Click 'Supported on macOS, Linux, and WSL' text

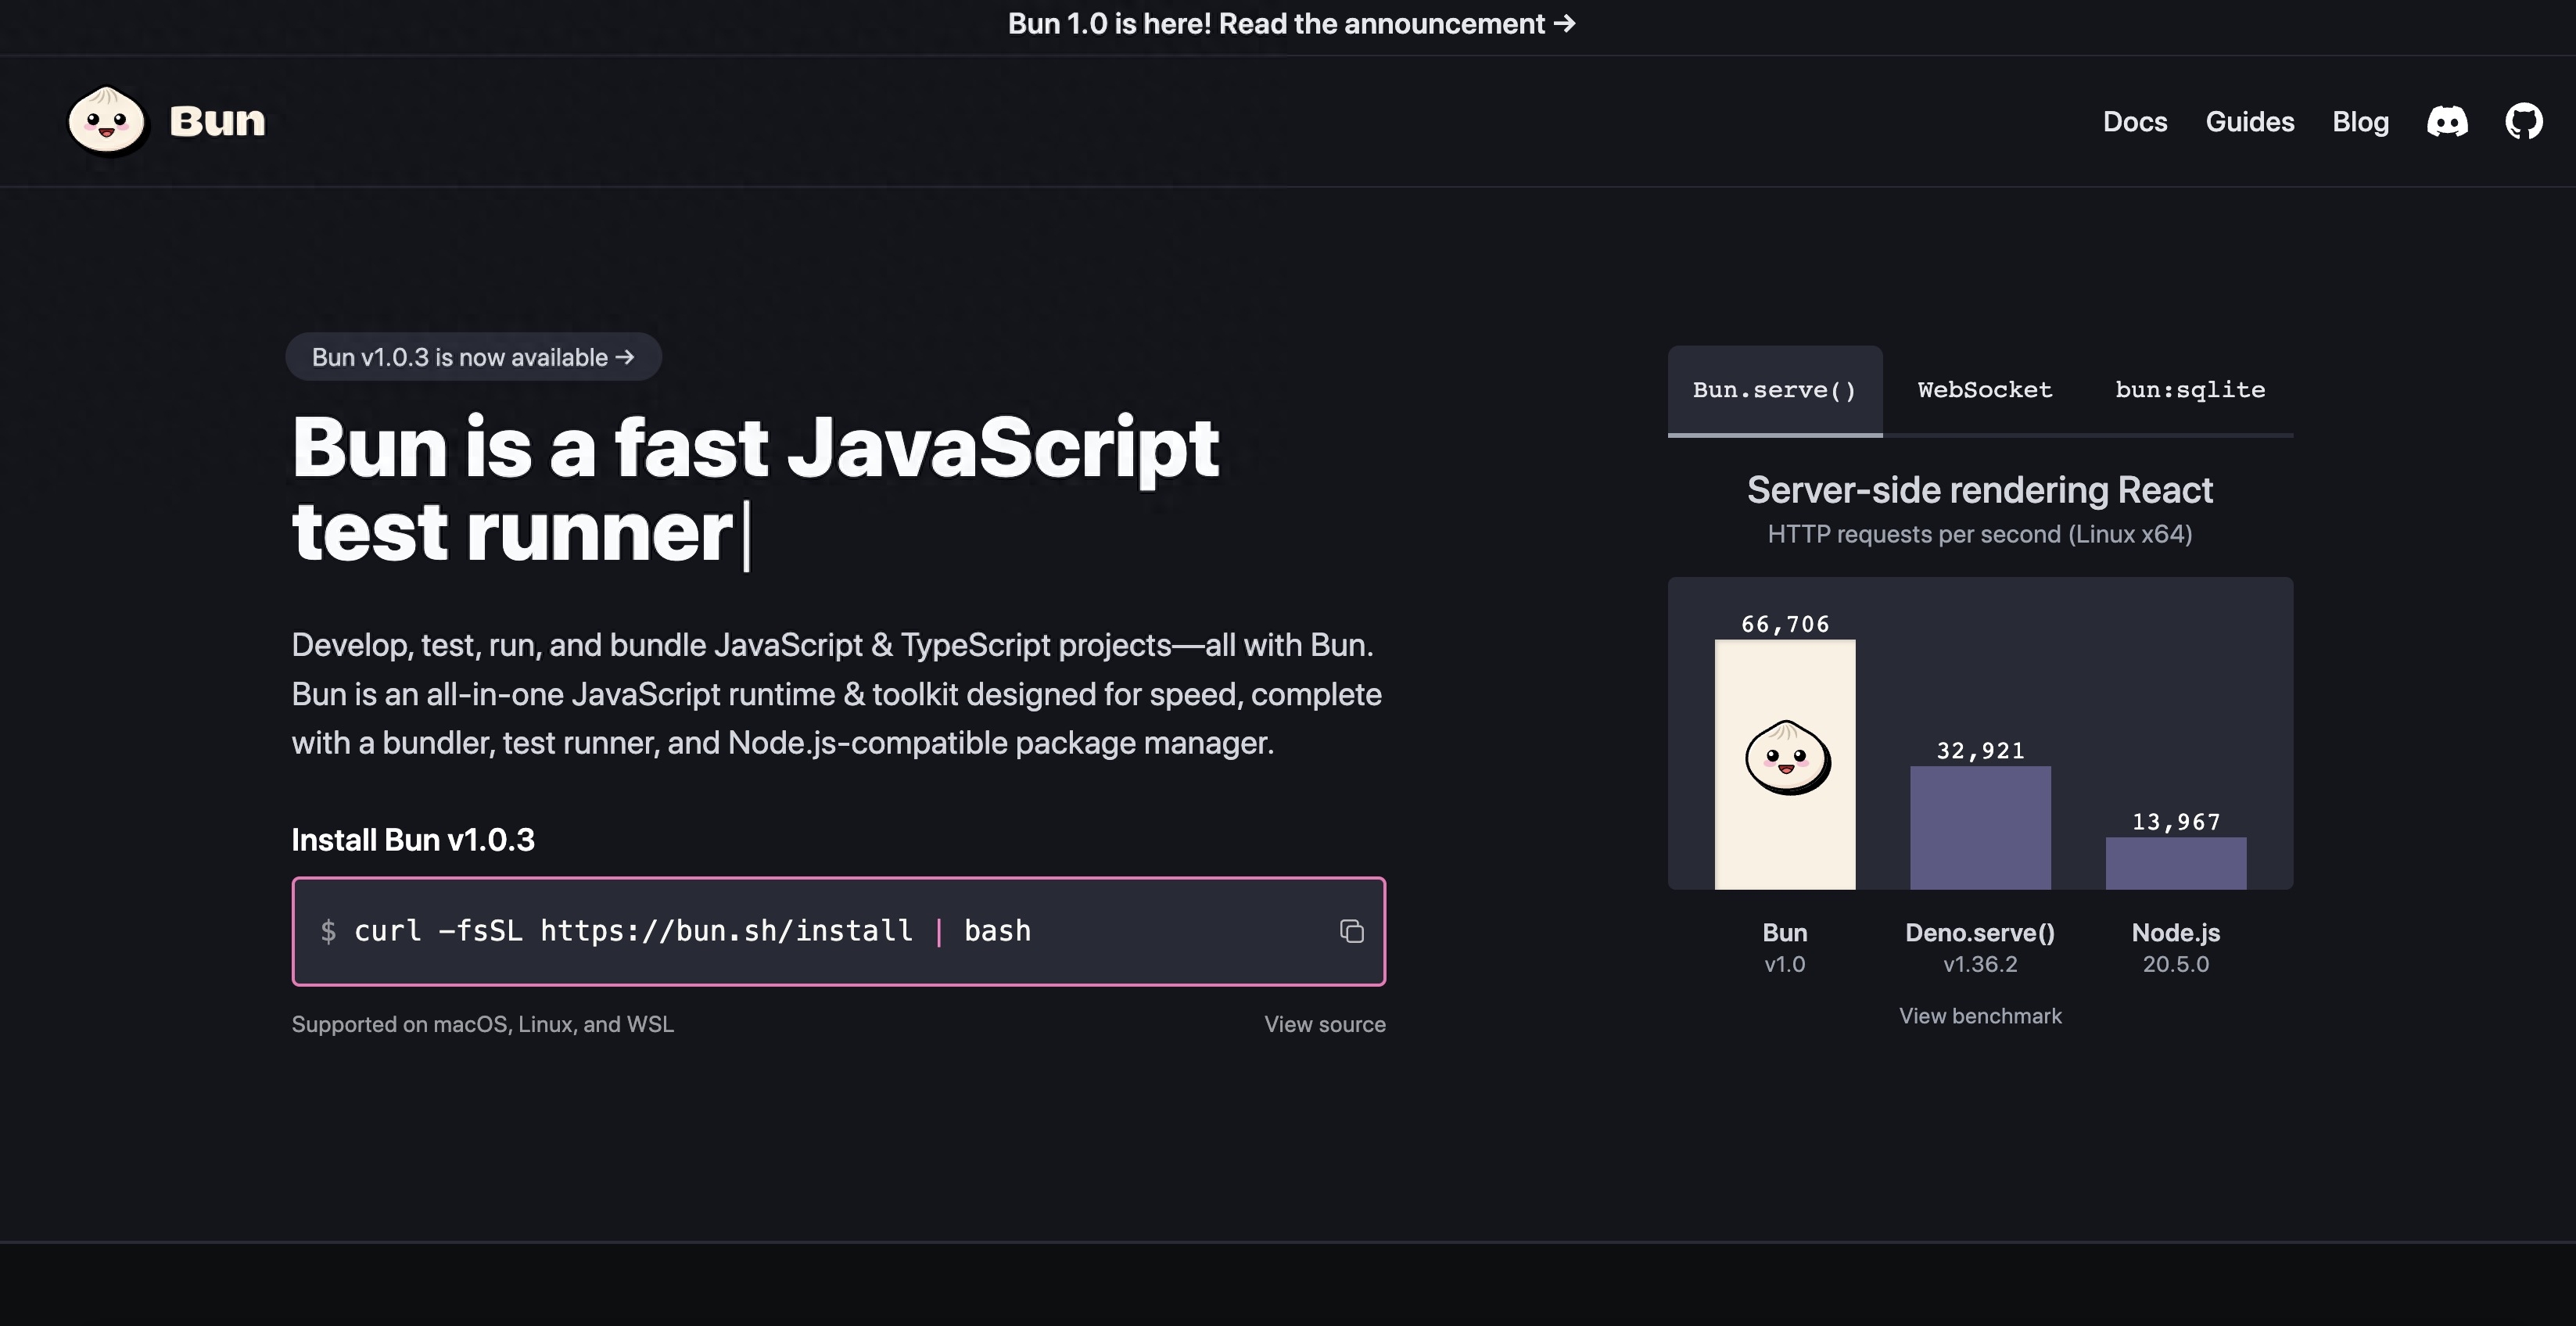click(x=482, y=1024)
